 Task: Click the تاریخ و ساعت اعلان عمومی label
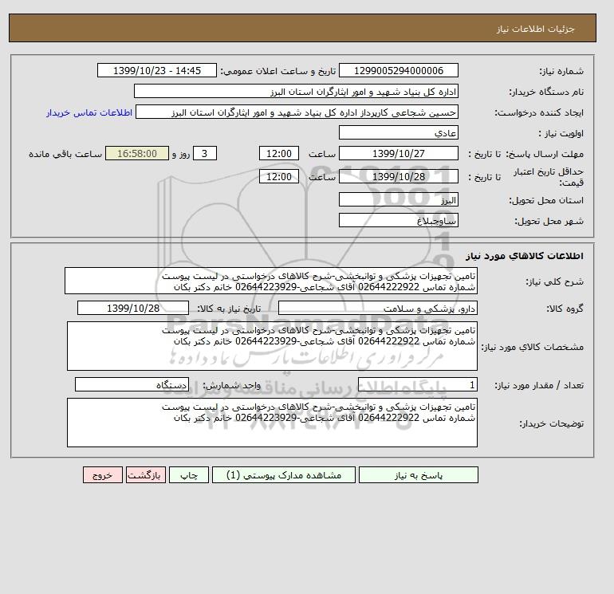278,71
